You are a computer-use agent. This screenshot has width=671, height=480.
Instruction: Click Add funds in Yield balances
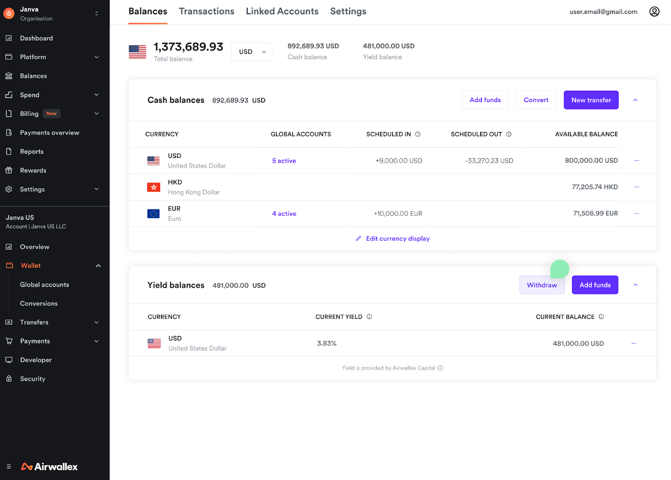(595, 285)
